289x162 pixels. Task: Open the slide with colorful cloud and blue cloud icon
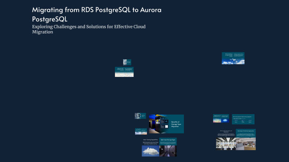221,119
